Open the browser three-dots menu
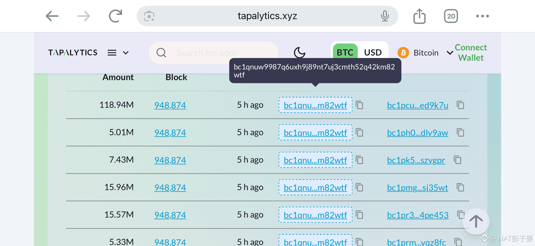Screen dimensions: 535x246 point(483,16)
